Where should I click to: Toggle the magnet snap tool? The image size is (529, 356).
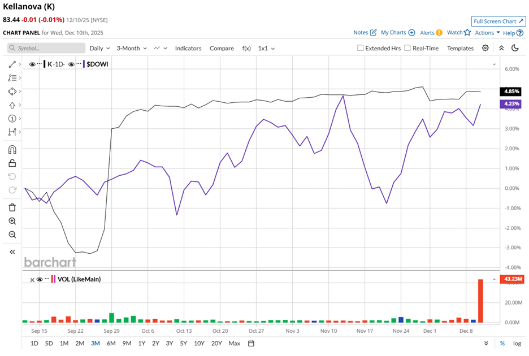[x=12, y=150]
